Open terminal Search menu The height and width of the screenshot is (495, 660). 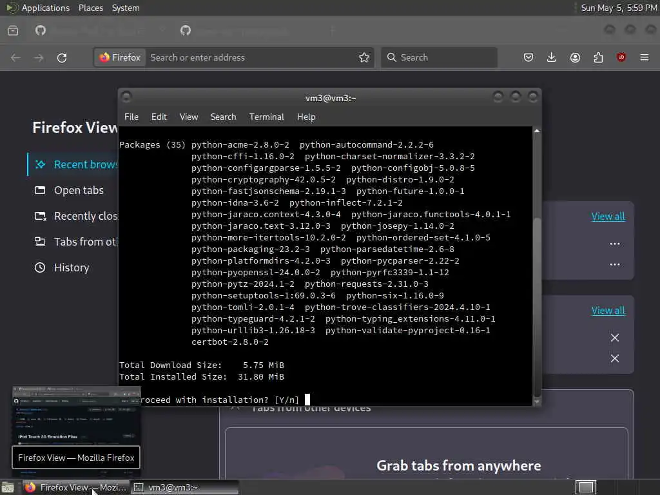click(x=223, y=117)
